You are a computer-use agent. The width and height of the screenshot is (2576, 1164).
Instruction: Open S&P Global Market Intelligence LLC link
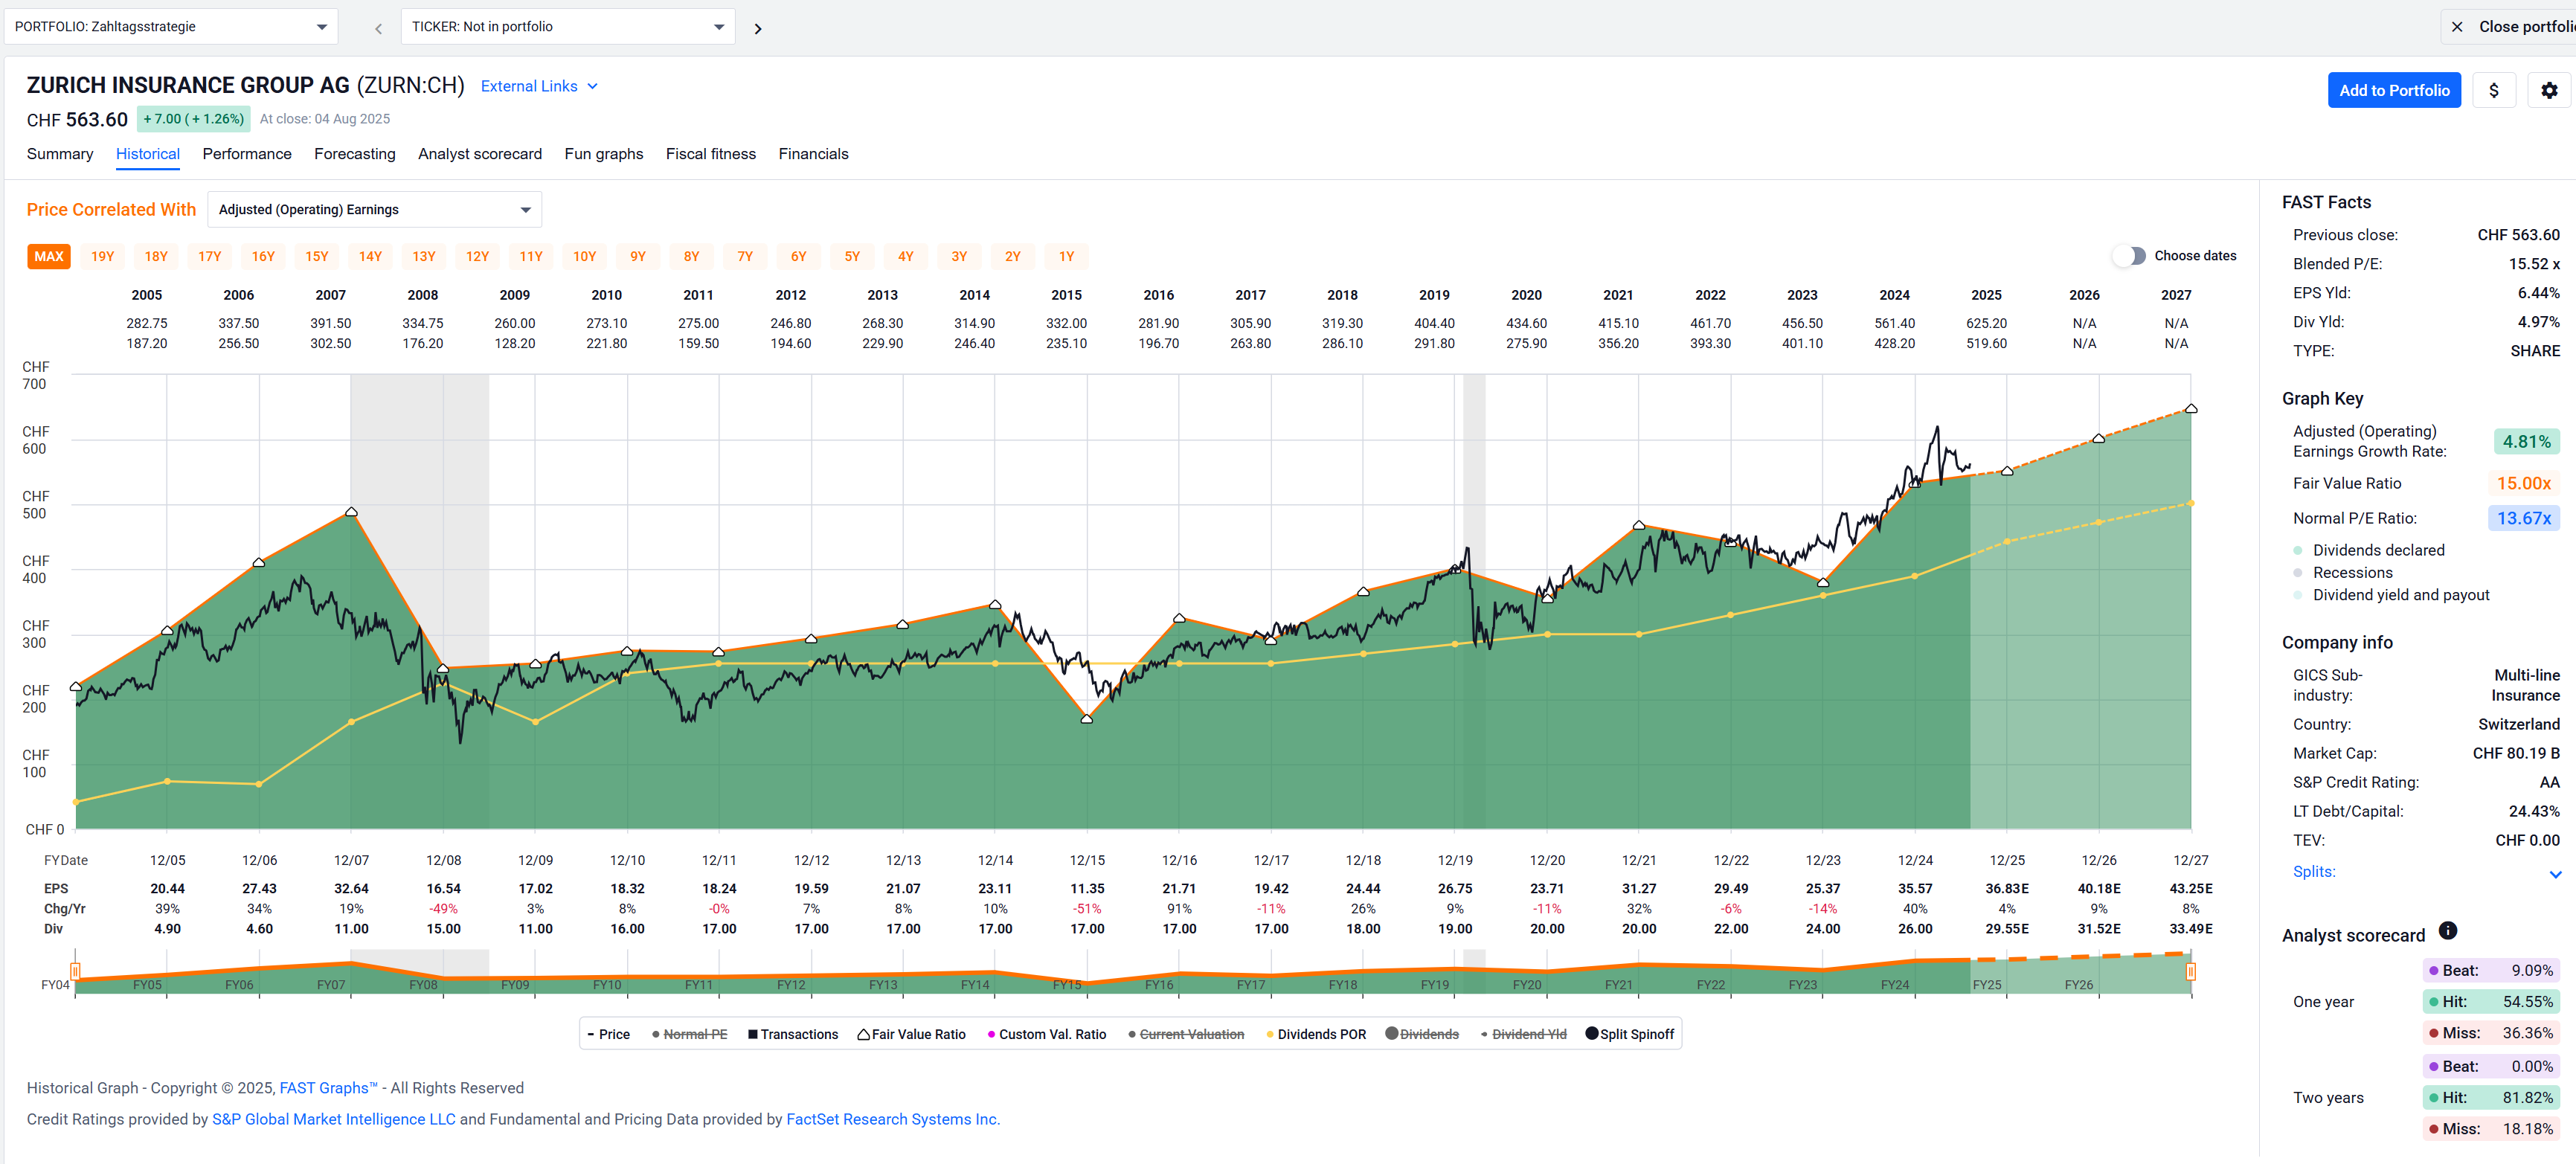tap(334, 1119)
